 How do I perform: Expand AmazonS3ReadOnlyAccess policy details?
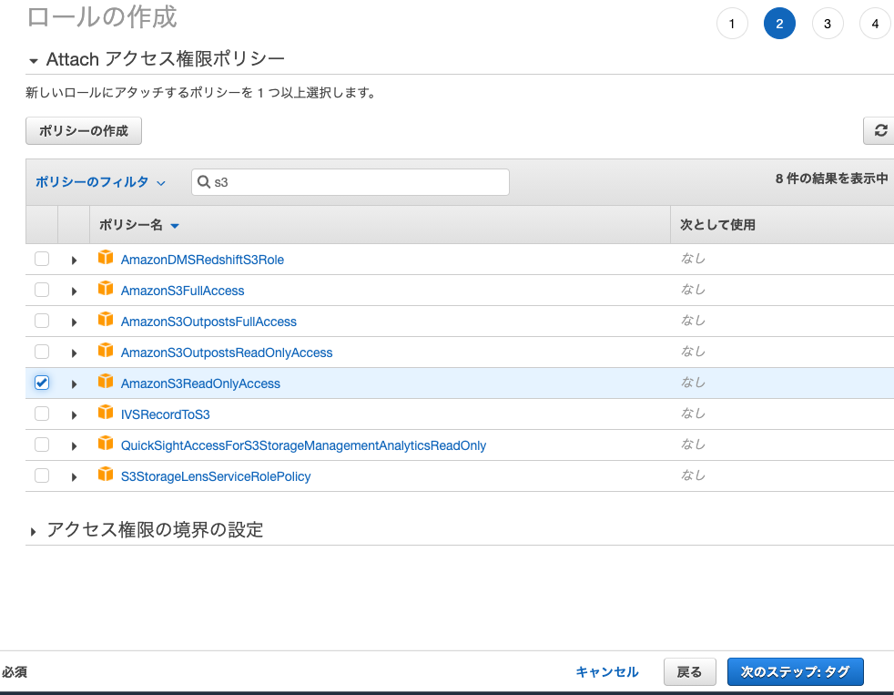(x=74, y=383)
